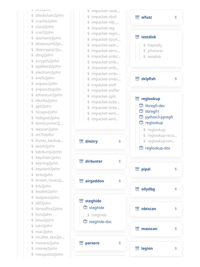The height and width of the screenshot is (267, 200).
Task: Click the impacket-sniffer command
Action: pyautogui.click(x=105, y=90)
